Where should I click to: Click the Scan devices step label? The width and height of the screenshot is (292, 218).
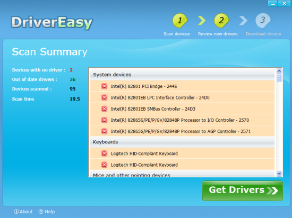pyautogui.click(x=177, y=34)
